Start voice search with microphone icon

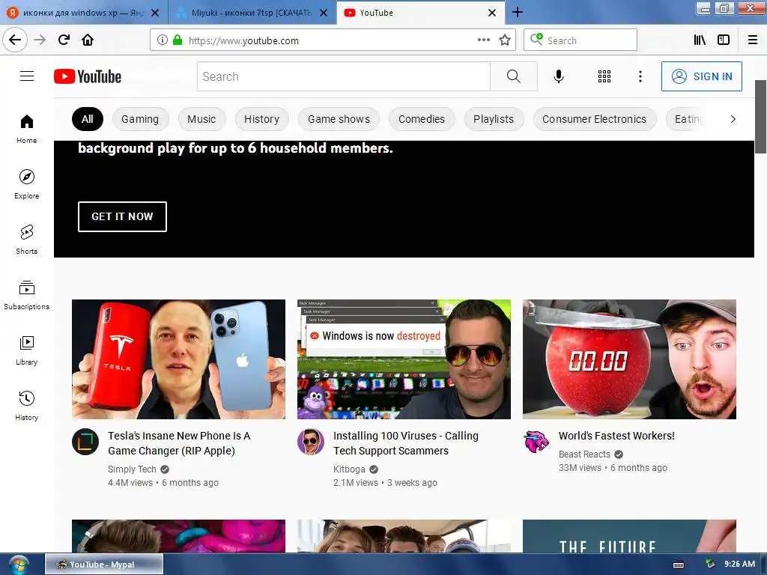tap(559, 76)
